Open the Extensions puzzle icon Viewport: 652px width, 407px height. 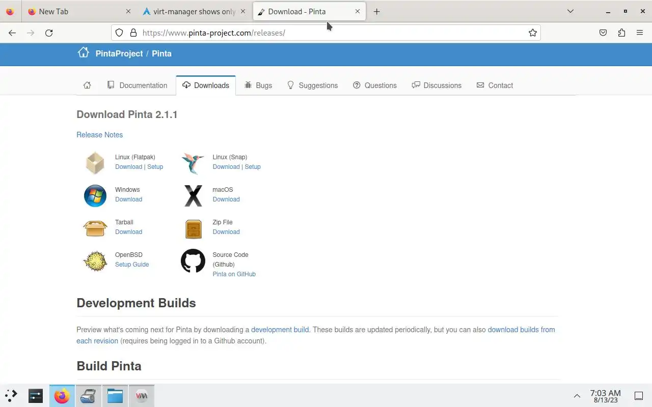[x=621, y=33]
